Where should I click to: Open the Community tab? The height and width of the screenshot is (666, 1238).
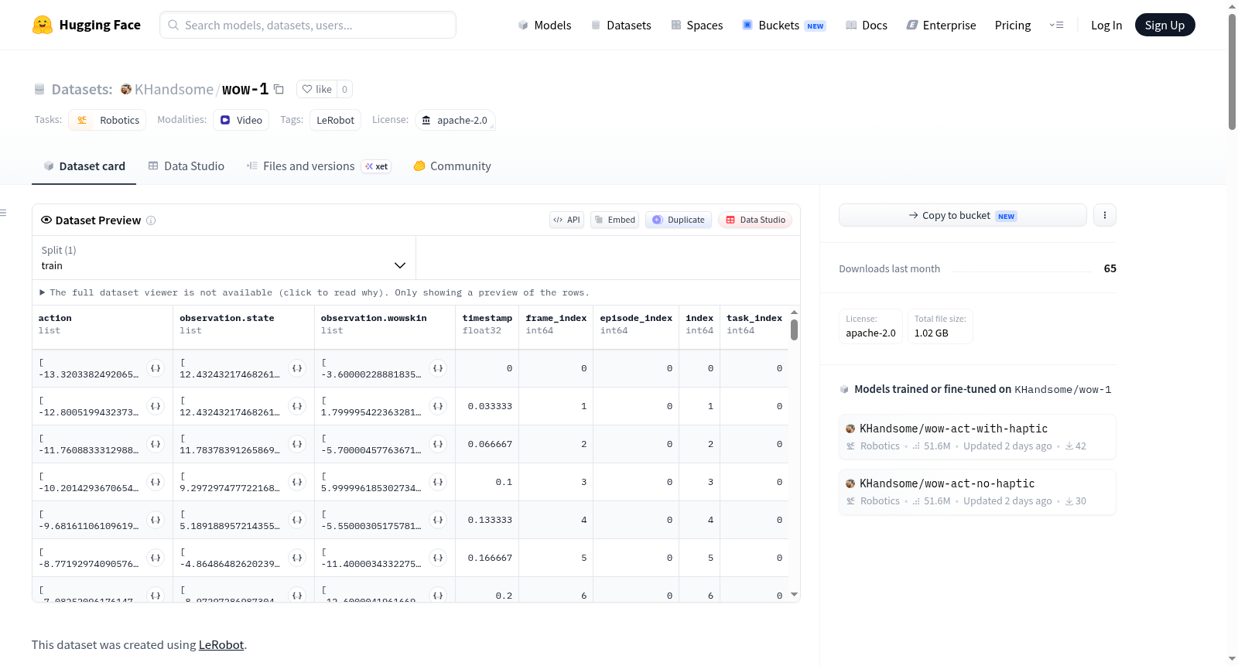pyautogui.click(x=452, y=166)
